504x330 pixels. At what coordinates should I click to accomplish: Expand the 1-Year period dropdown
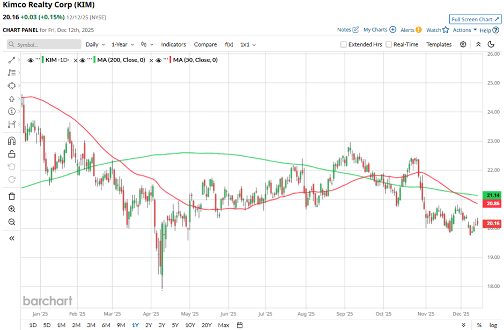point(123,44)
